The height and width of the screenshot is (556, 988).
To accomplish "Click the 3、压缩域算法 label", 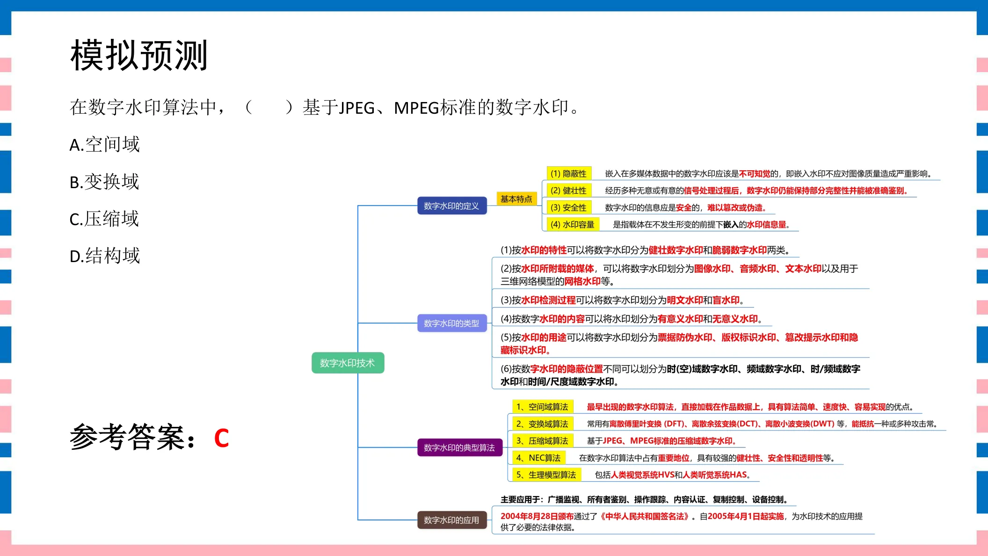I will [x=542, y=440].
